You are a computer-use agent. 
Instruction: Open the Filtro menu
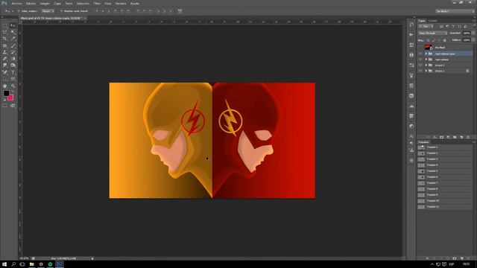click(97, 4)
